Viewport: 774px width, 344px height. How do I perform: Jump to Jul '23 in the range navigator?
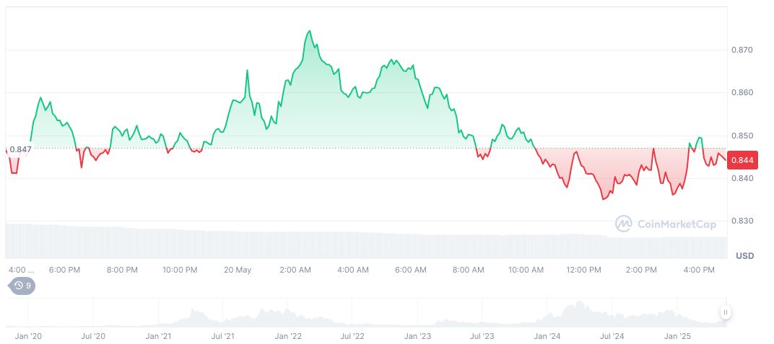pos(482,336)
